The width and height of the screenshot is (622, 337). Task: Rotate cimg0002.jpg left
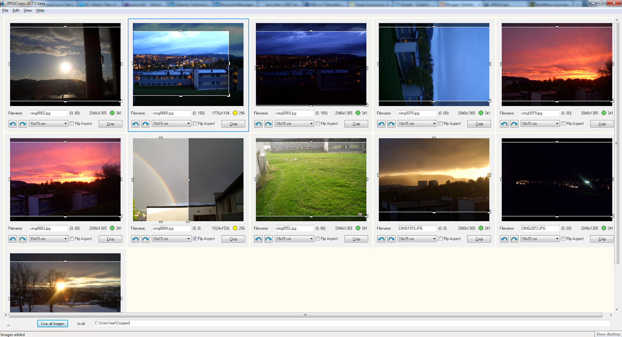tap(12, 124)
